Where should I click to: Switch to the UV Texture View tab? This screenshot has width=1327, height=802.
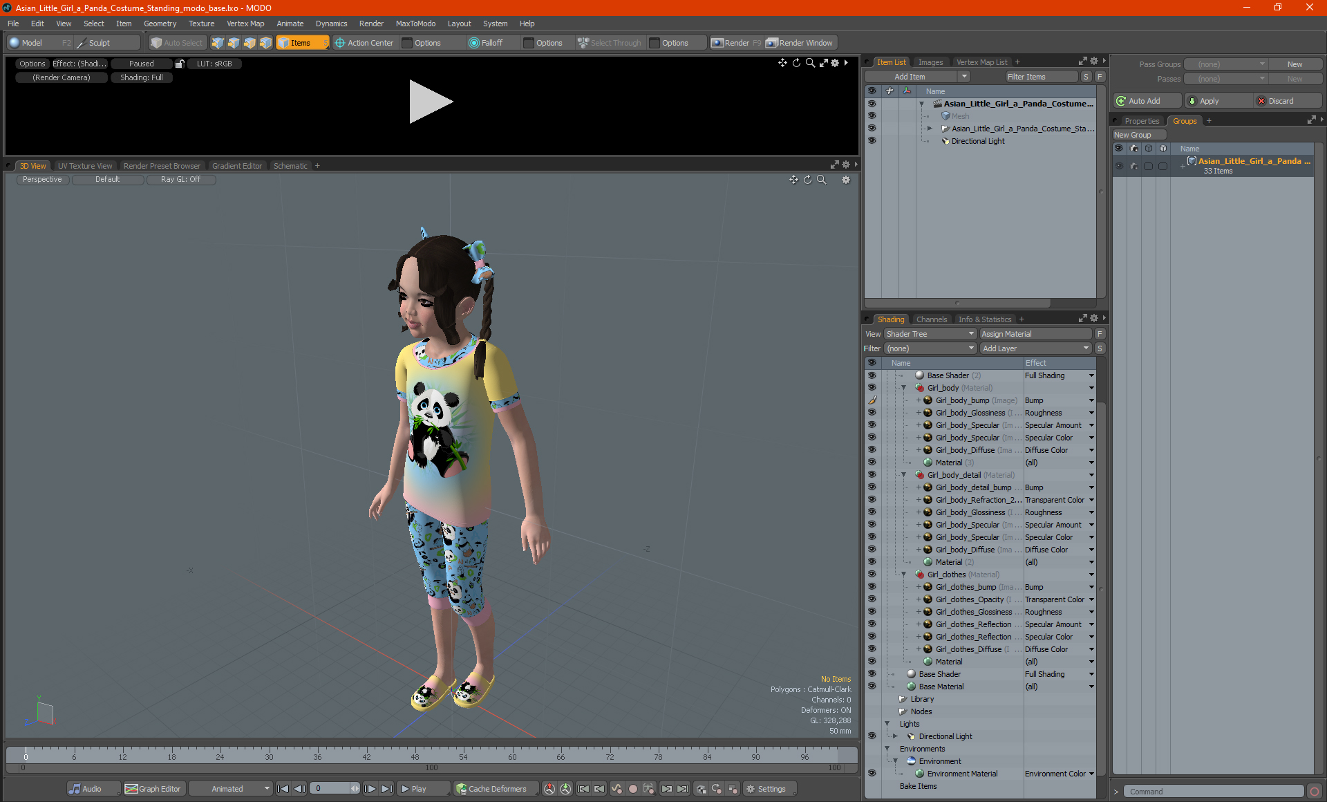point(84,166)
